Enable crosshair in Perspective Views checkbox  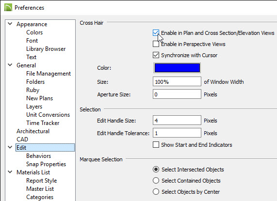pos(156,44)
